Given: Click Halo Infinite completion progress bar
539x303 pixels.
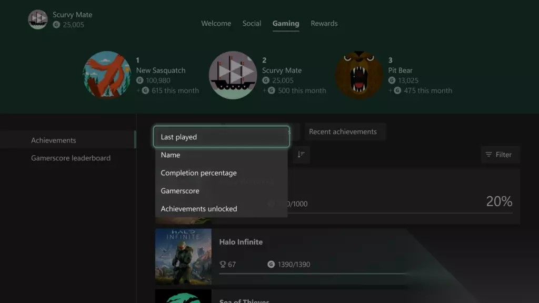Looking at the screenshot, I should (312, 274).
